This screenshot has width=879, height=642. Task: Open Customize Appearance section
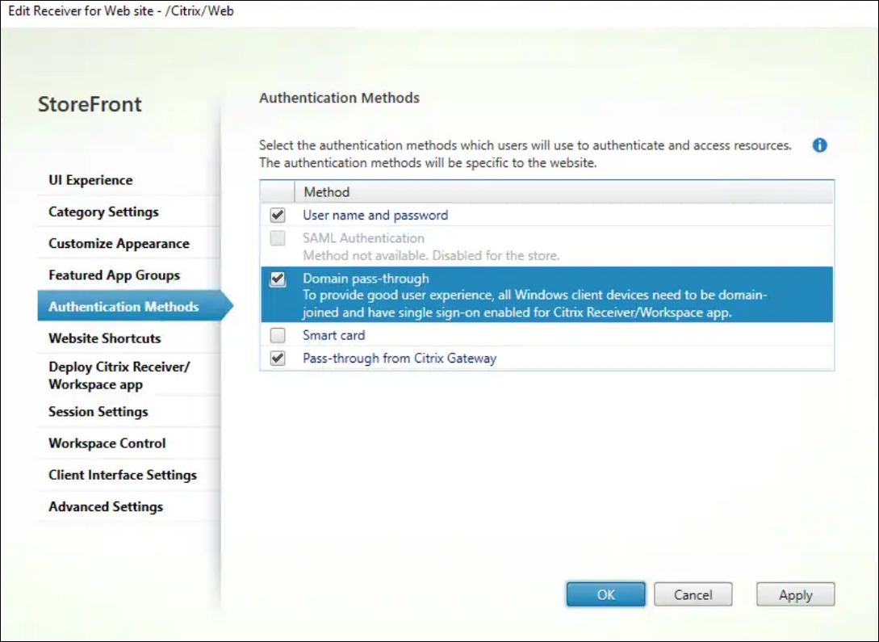coord(129,243)
